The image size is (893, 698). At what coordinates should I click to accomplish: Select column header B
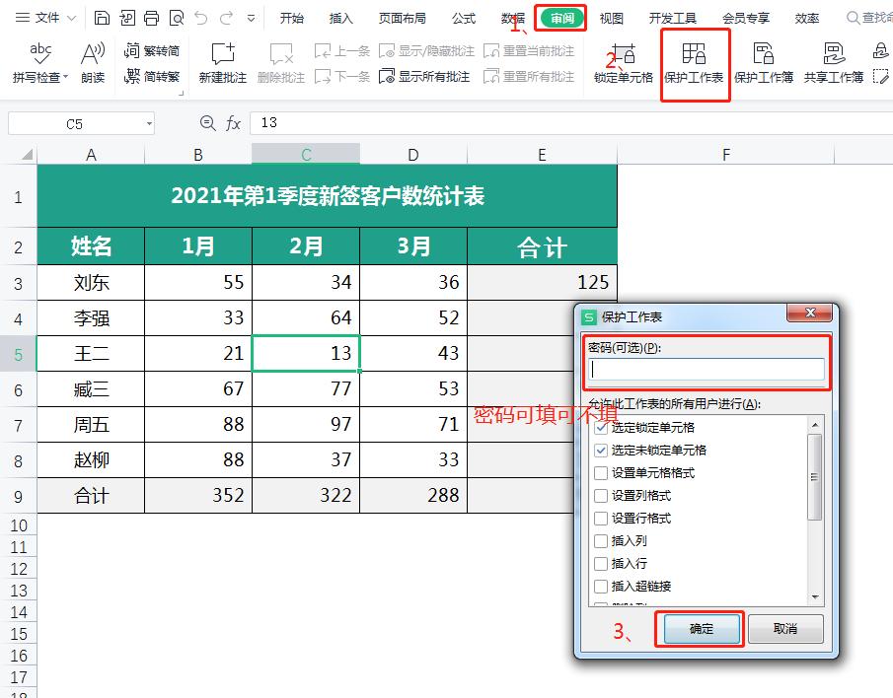coord(198,154)
